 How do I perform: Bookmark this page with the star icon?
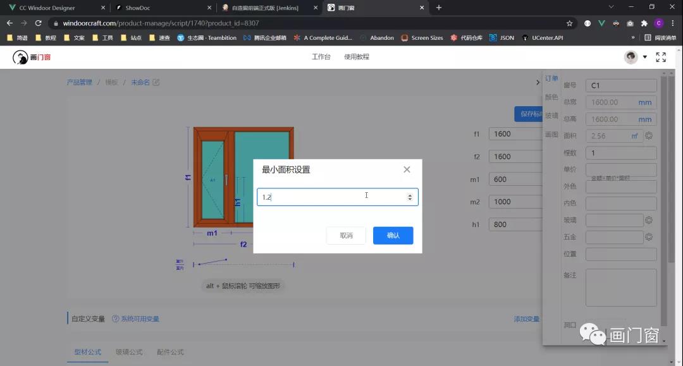point(569,23)
